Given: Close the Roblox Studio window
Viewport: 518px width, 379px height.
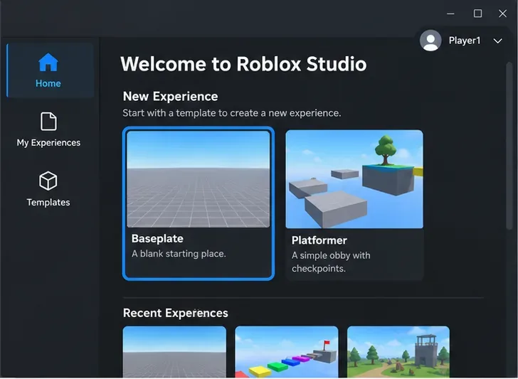Looking at the screenshot, I should click(x=502, y=14).
